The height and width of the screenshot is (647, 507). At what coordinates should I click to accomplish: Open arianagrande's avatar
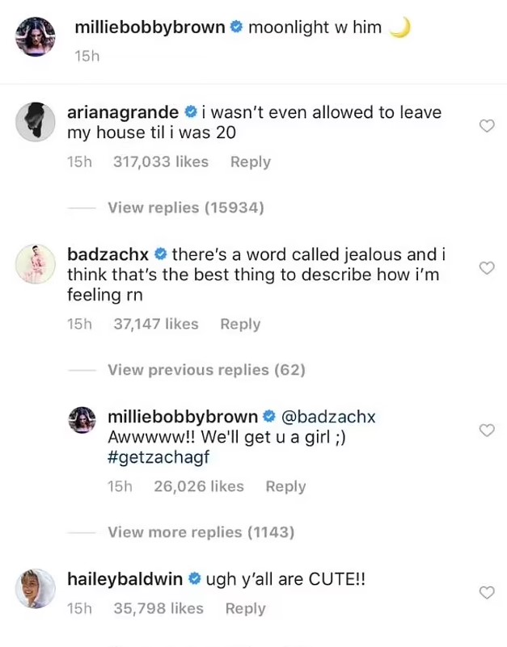[x=36, y=123]
